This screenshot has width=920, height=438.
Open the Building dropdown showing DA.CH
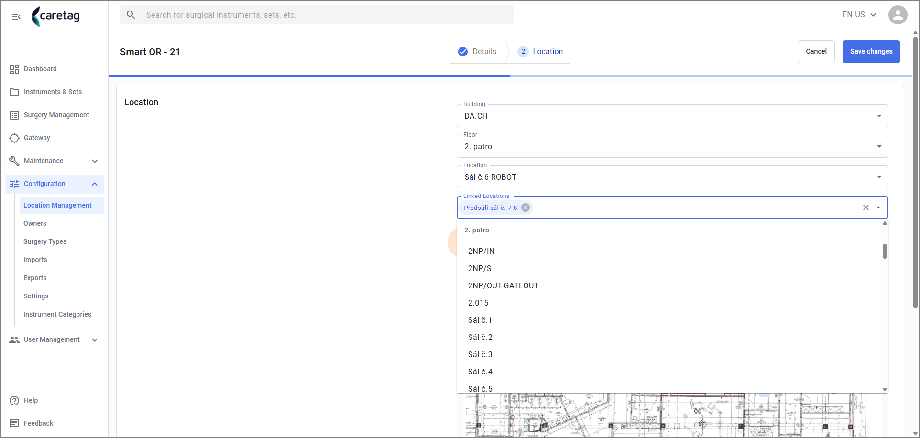[x=672, y=116]
